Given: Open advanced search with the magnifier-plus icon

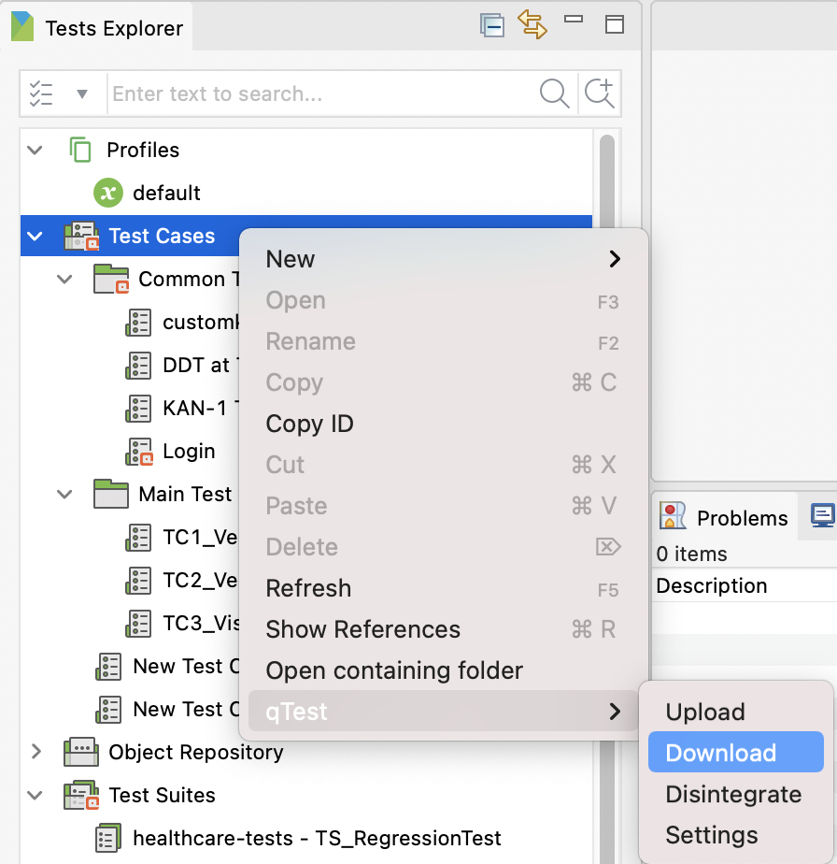Looking at the screenshot, I should (x=599, y=94).
